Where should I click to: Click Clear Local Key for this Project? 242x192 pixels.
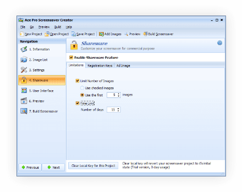(93, 166)
